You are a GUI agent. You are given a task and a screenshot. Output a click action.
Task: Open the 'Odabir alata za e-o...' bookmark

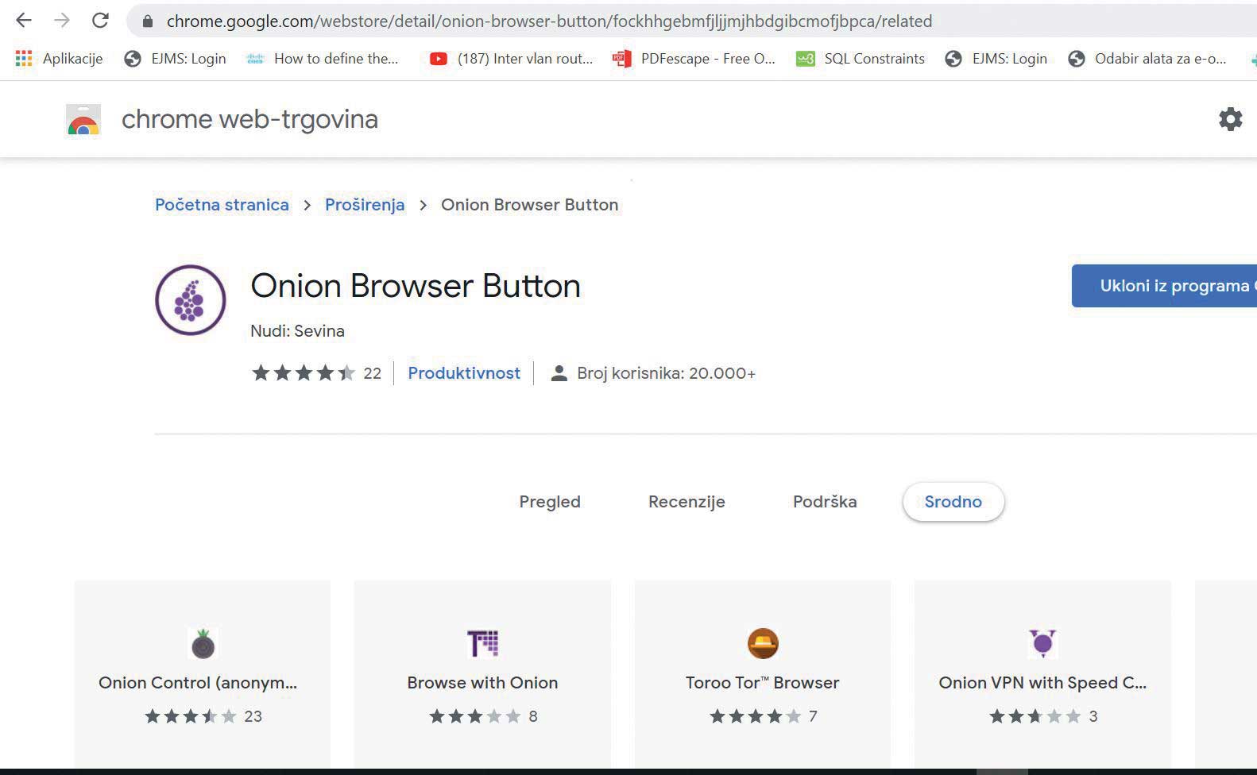click(1147, 59)
